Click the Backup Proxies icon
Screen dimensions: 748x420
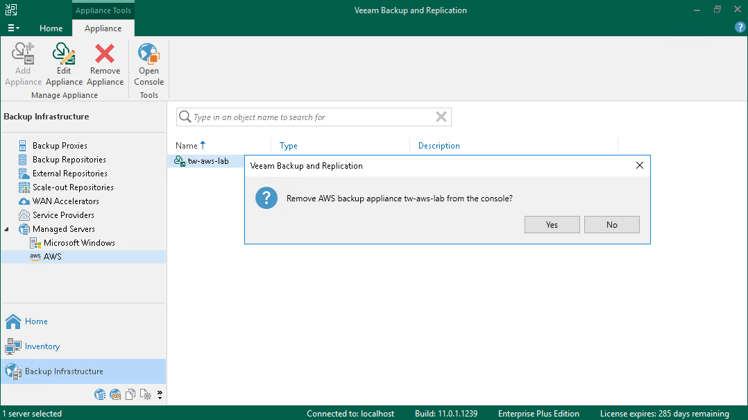click(x=22, y=146)
